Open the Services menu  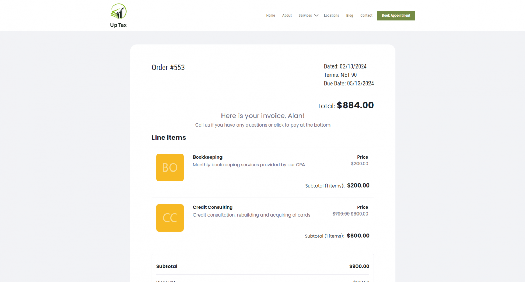point(305,15)
